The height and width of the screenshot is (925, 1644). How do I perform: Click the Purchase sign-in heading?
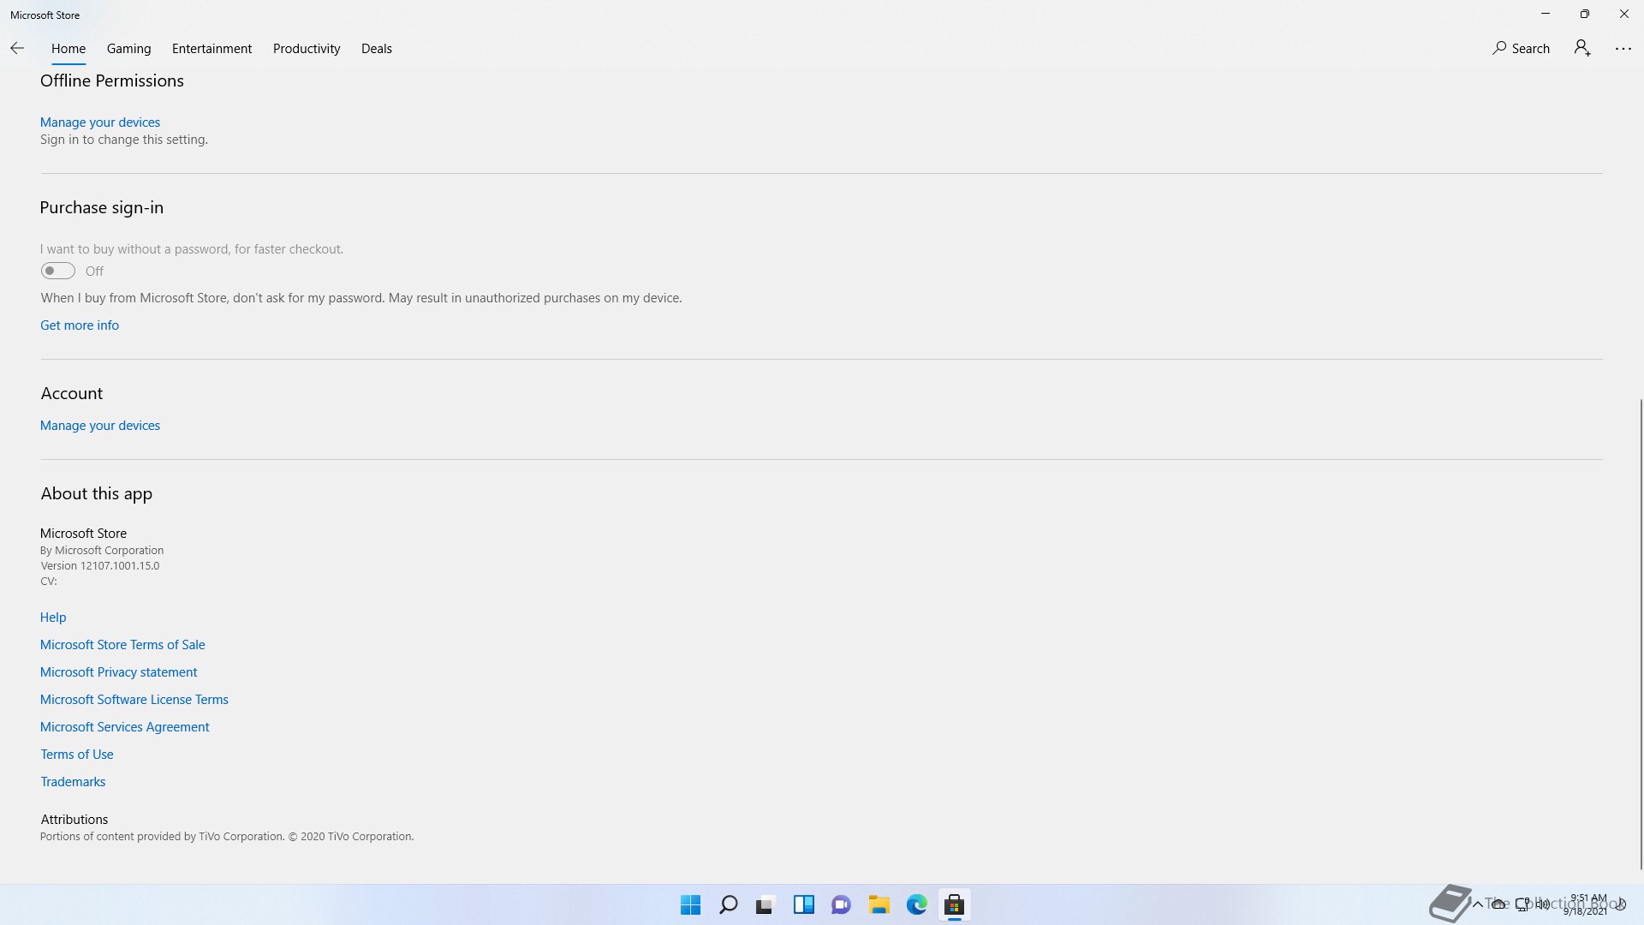click(x=102, y=208)
